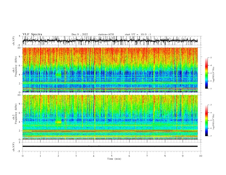Click the ch.2 "Frequency (kHz)" axis label
The height and width of the screenshot is (175, 226).
click(16, 114)
